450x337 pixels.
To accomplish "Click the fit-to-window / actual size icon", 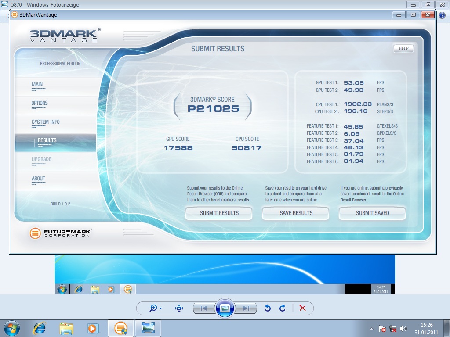I will (179, 308).
